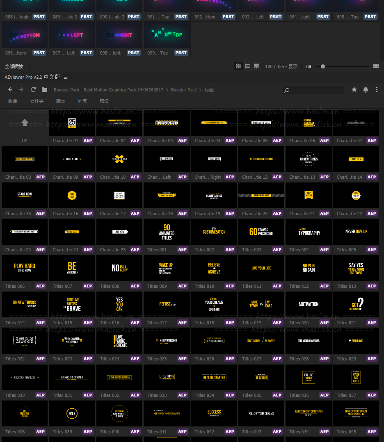Click the label Titles 036
Image resolution: width=384 pixels, height=442 pixels.
tap(299, 395)
